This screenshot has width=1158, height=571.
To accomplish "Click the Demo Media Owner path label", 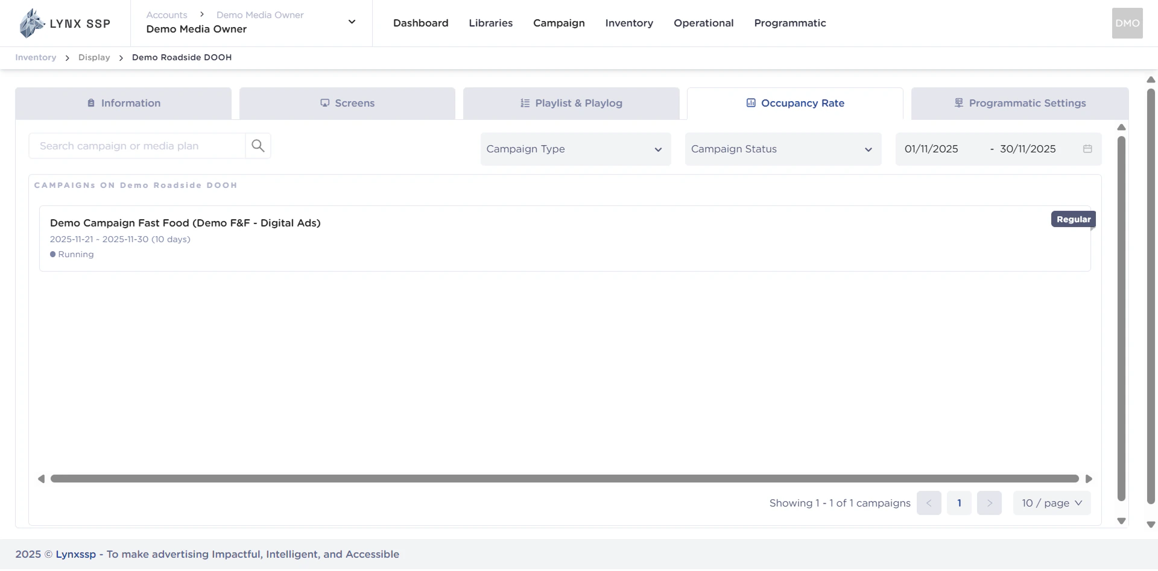I will (x=260, y=15).
